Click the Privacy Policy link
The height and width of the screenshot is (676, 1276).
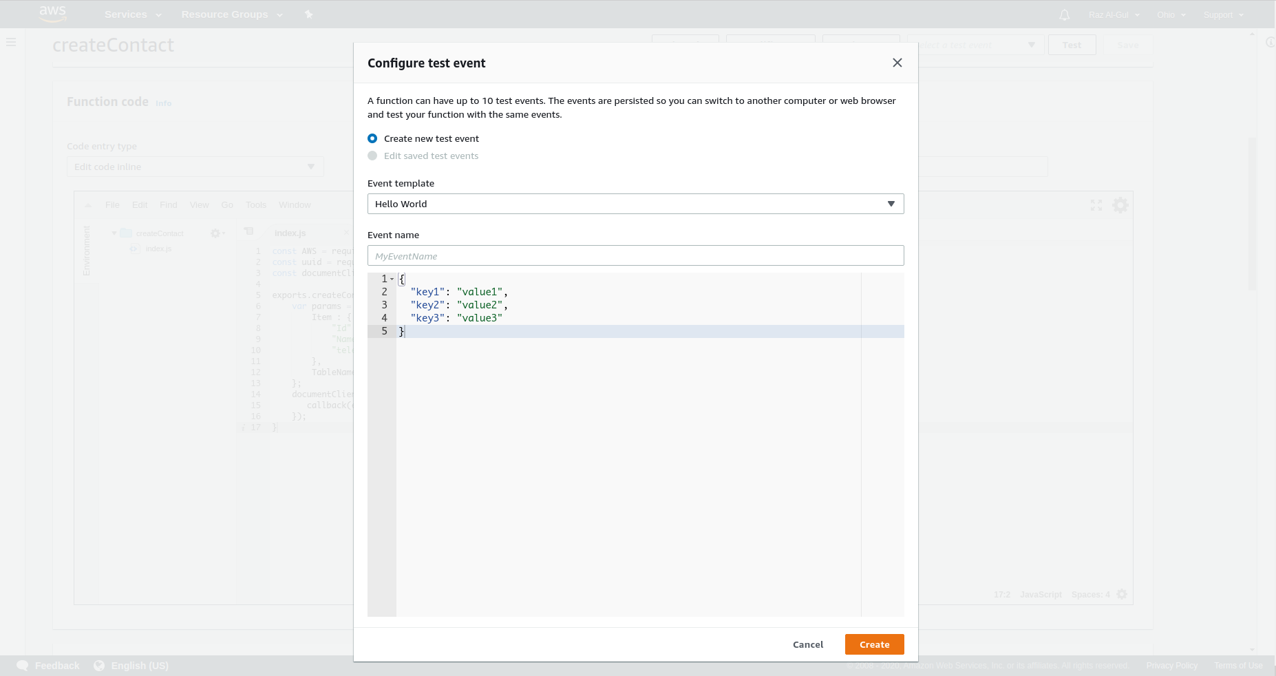1171,665
